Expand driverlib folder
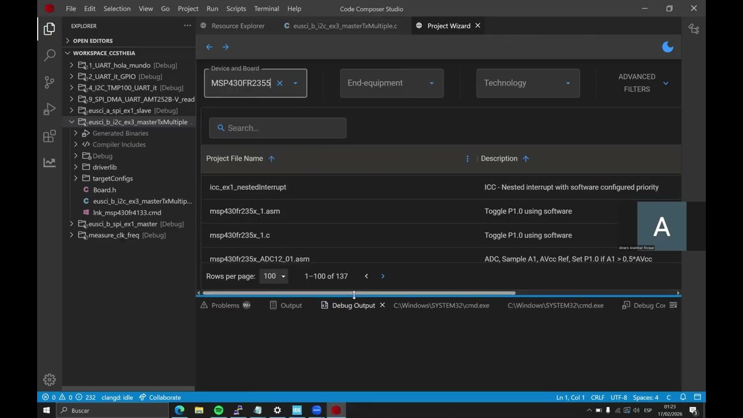 76,167
